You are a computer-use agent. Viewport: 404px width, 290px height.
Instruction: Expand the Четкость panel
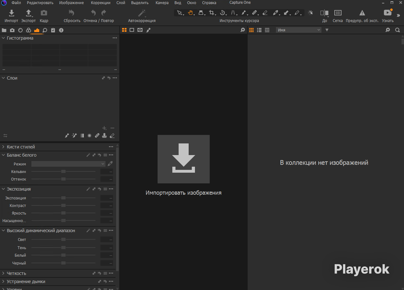[3, 273]
